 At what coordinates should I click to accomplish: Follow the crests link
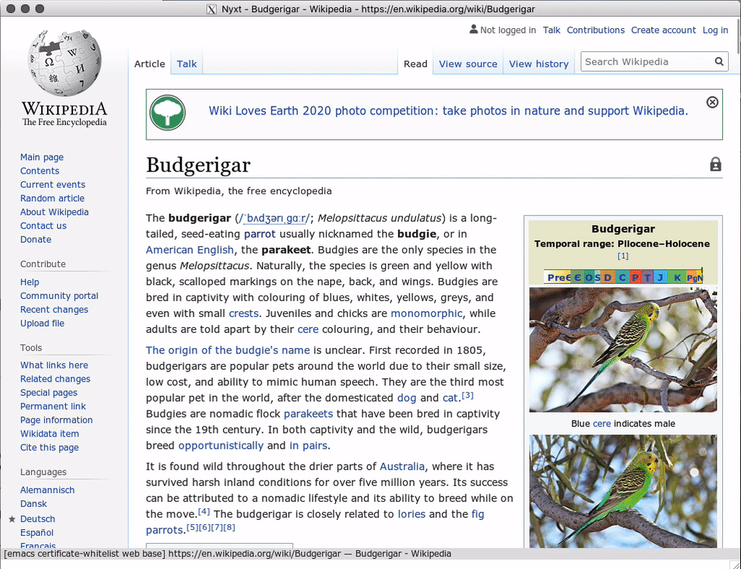pos(243,313)
